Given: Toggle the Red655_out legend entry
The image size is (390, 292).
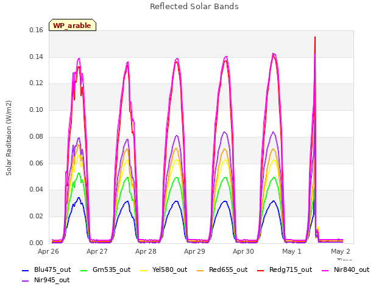Looking at the screenshot, I should (x=222, y=269).
